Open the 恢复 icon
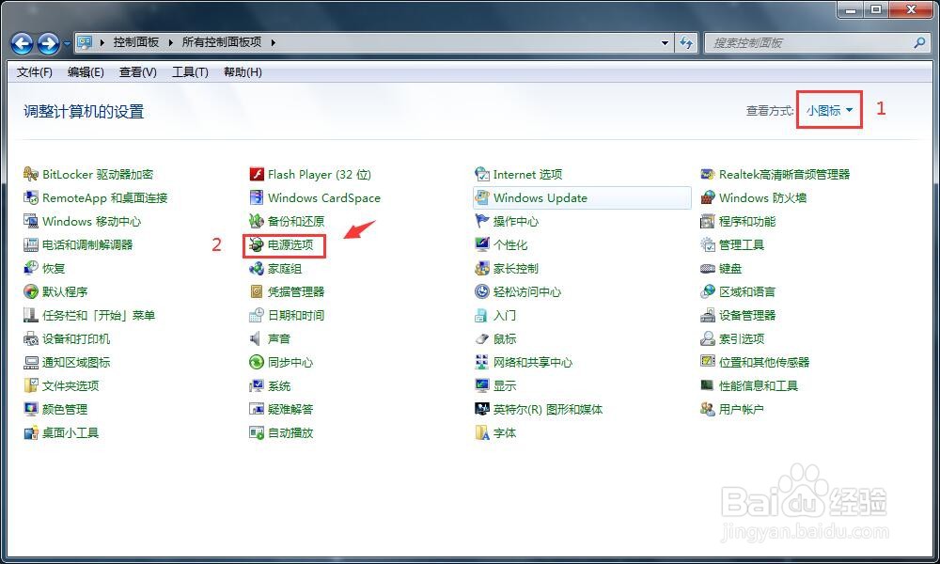 [31, 268]
